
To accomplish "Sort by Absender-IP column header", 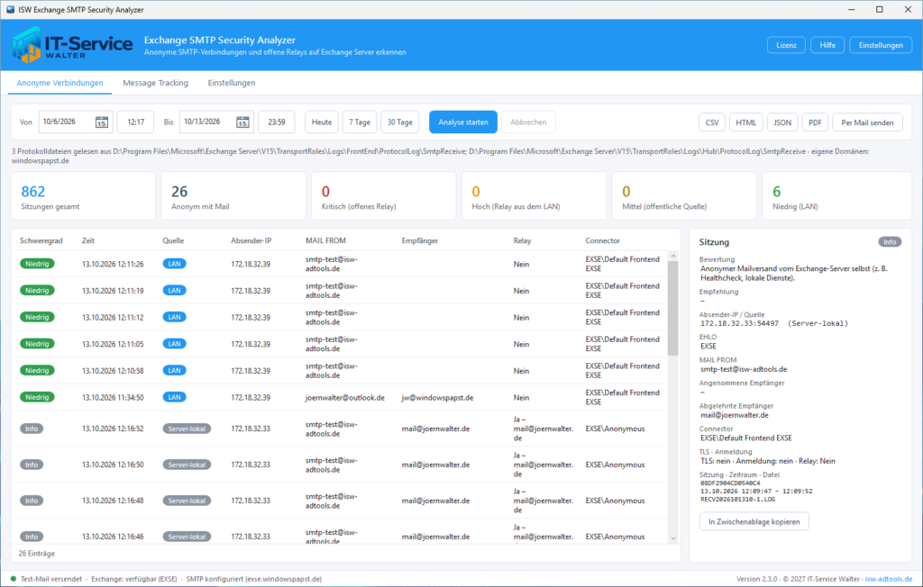I will (x=251, y=240).
